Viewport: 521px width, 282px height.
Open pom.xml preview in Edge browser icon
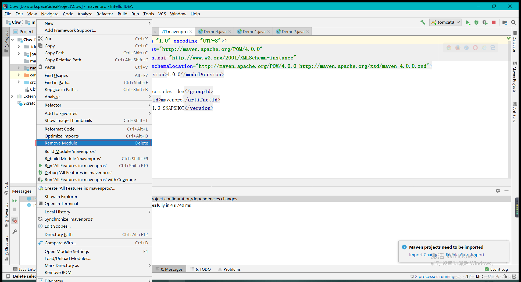tap(493, 48)
